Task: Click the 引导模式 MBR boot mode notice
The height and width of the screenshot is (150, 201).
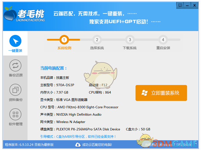Action: (78, 137)
